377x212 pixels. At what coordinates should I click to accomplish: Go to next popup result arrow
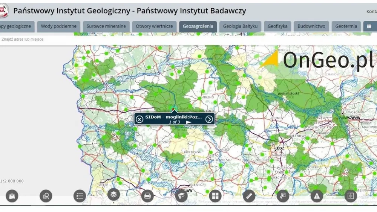point(209,119)
